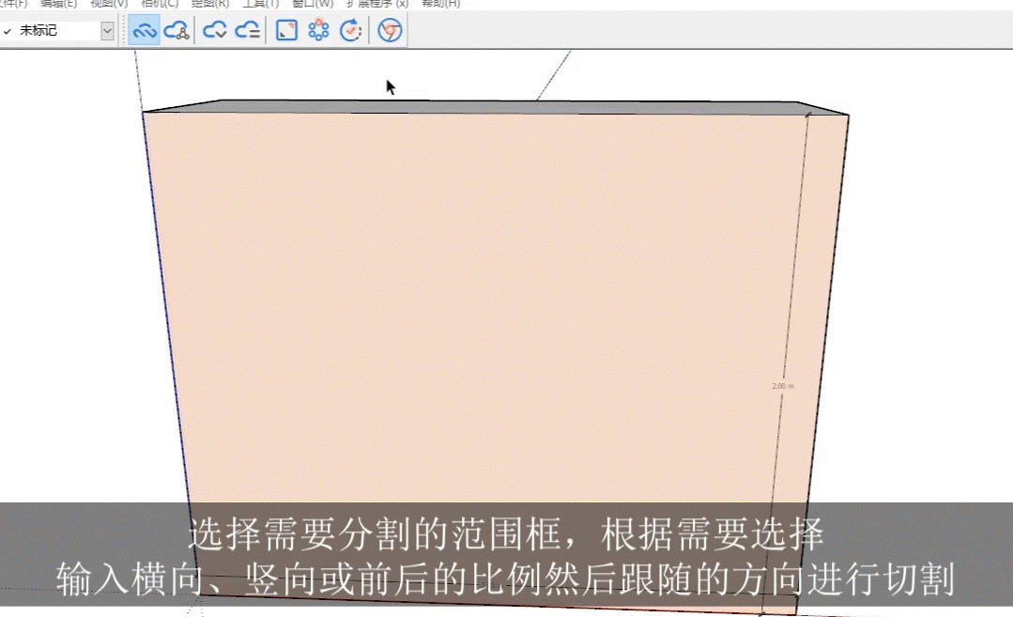This screenshot has width=1013, height=617.
Task: Click the 2.00 m dimension label
Action: tap(782, 386)
